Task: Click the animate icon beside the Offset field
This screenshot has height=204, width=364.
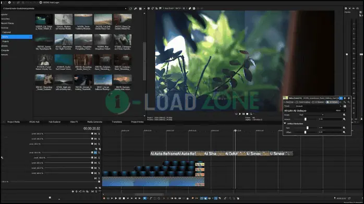Action: [344, 132]
